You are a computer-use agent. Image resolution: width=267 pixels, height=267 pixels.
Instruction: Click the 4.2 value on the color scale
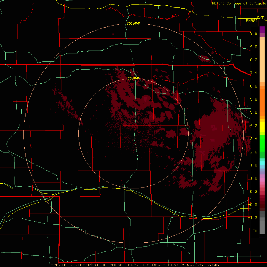coord(254,126)
